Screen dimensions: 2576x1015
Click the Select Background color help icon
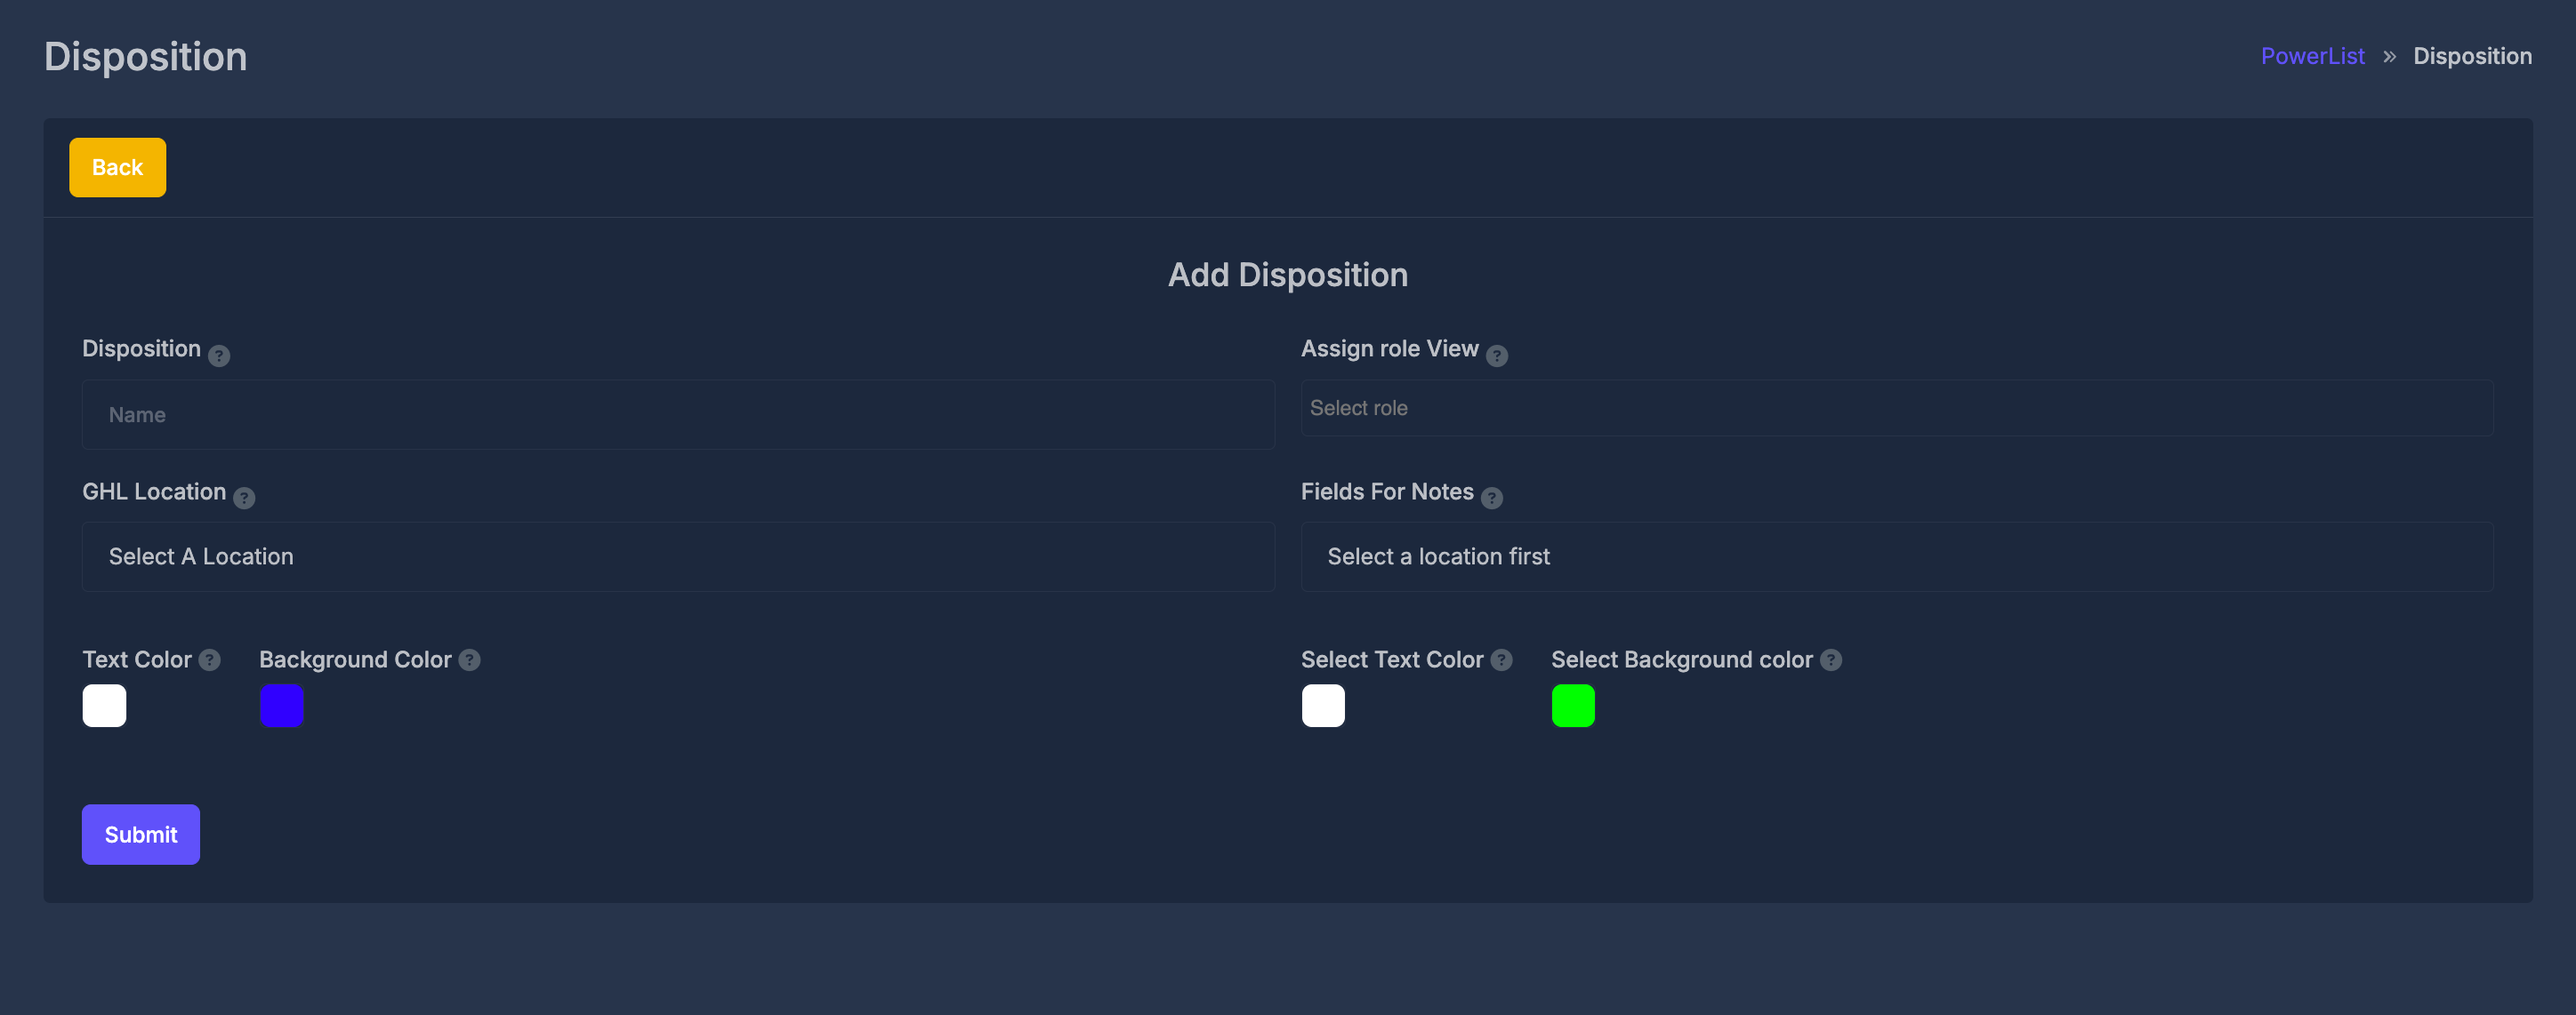[1831, 659]
